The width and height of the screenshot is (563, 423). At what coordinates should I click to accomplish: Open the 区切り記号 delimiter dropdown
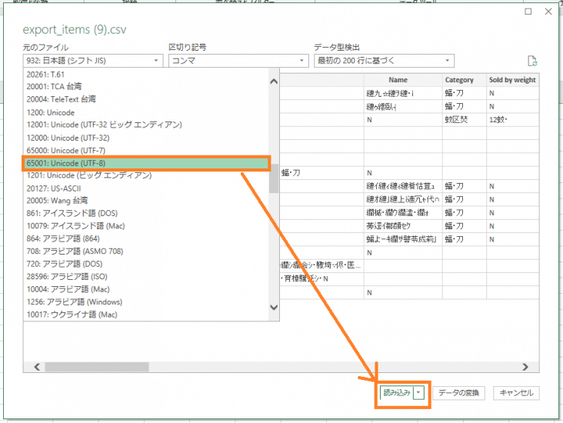[238, 61]
